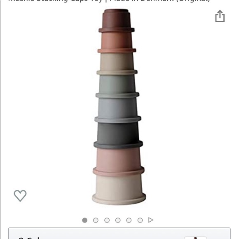View the fifth image dot
The height and width of the screenshot is (239, 239).
pos(129,220)
